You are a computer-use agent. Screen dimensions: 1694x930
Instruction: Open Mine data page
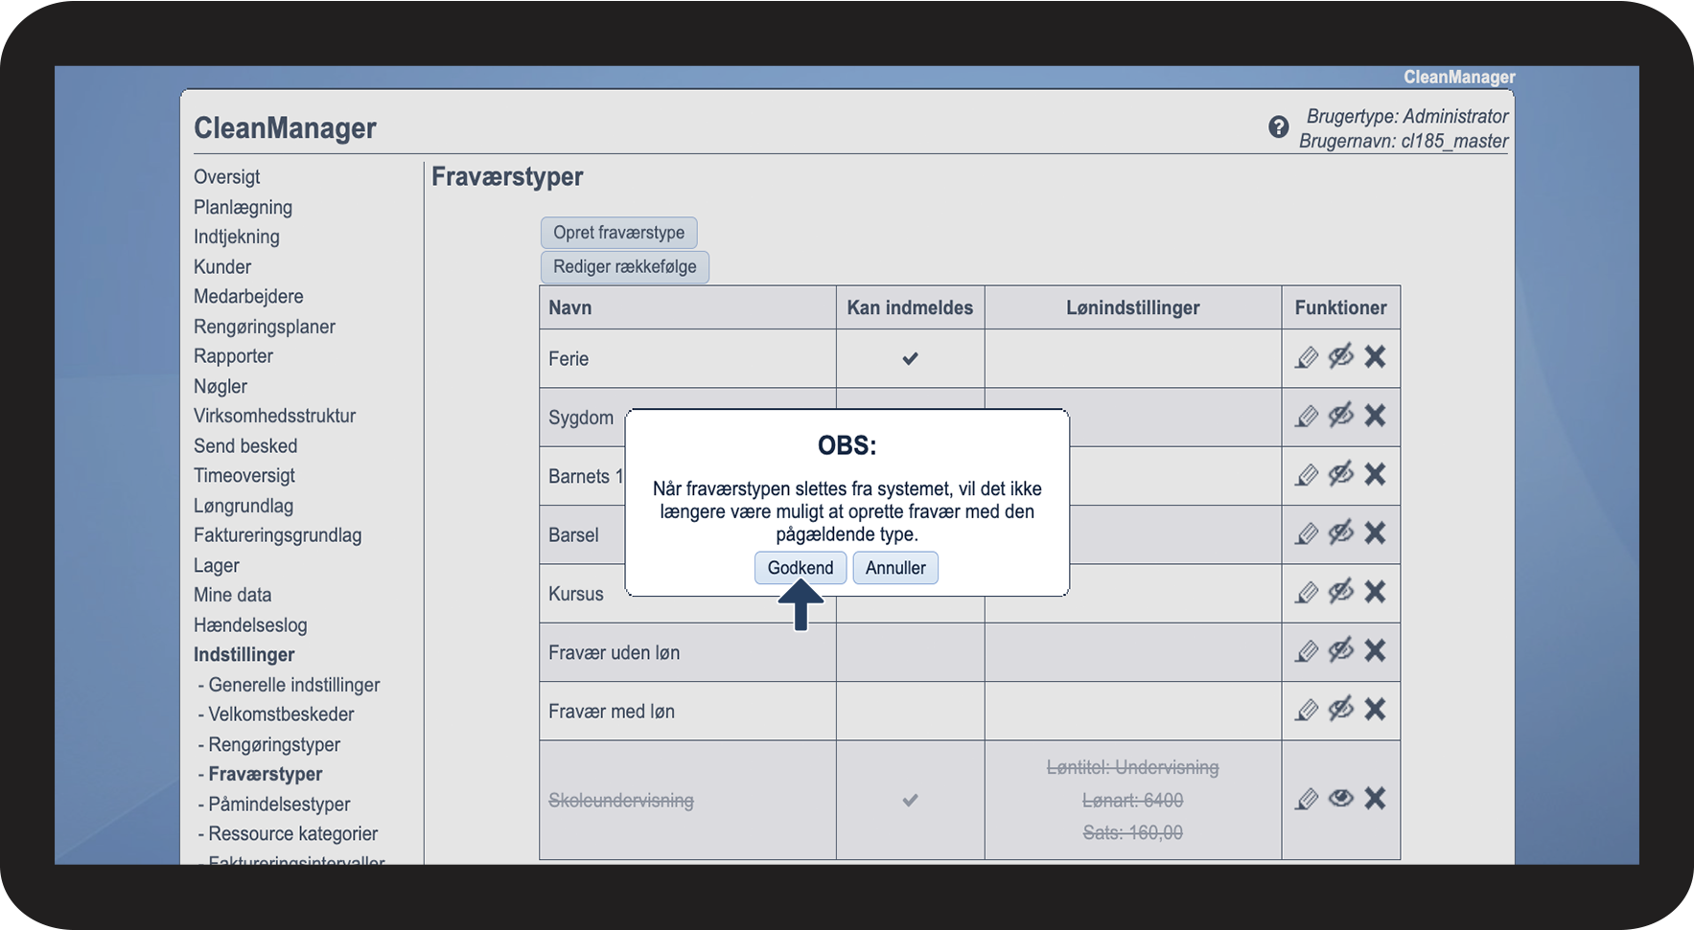tap(233, 596)
